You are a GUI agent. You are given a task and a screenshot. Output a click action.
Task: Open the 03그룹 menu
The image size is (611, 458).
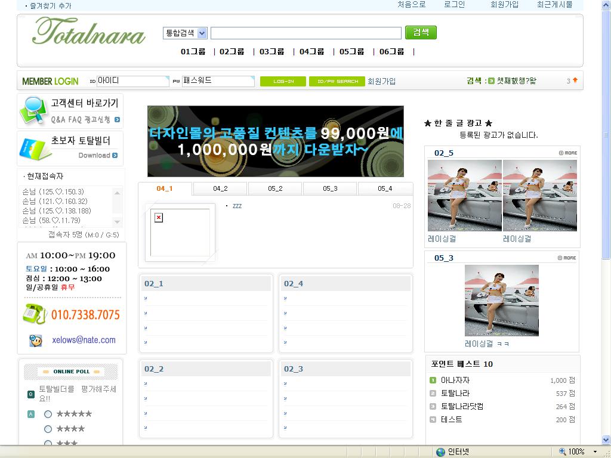tap(271, 51)
